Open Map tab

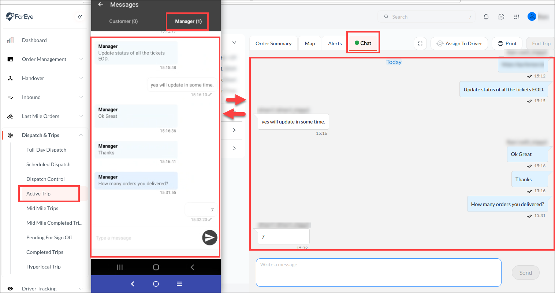tap(310, 43)
